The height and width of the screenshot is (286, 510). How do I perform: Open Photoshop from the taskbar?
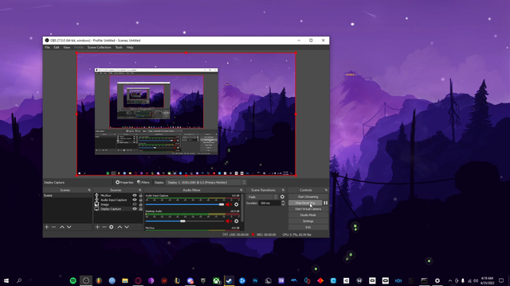click(255, 280)
